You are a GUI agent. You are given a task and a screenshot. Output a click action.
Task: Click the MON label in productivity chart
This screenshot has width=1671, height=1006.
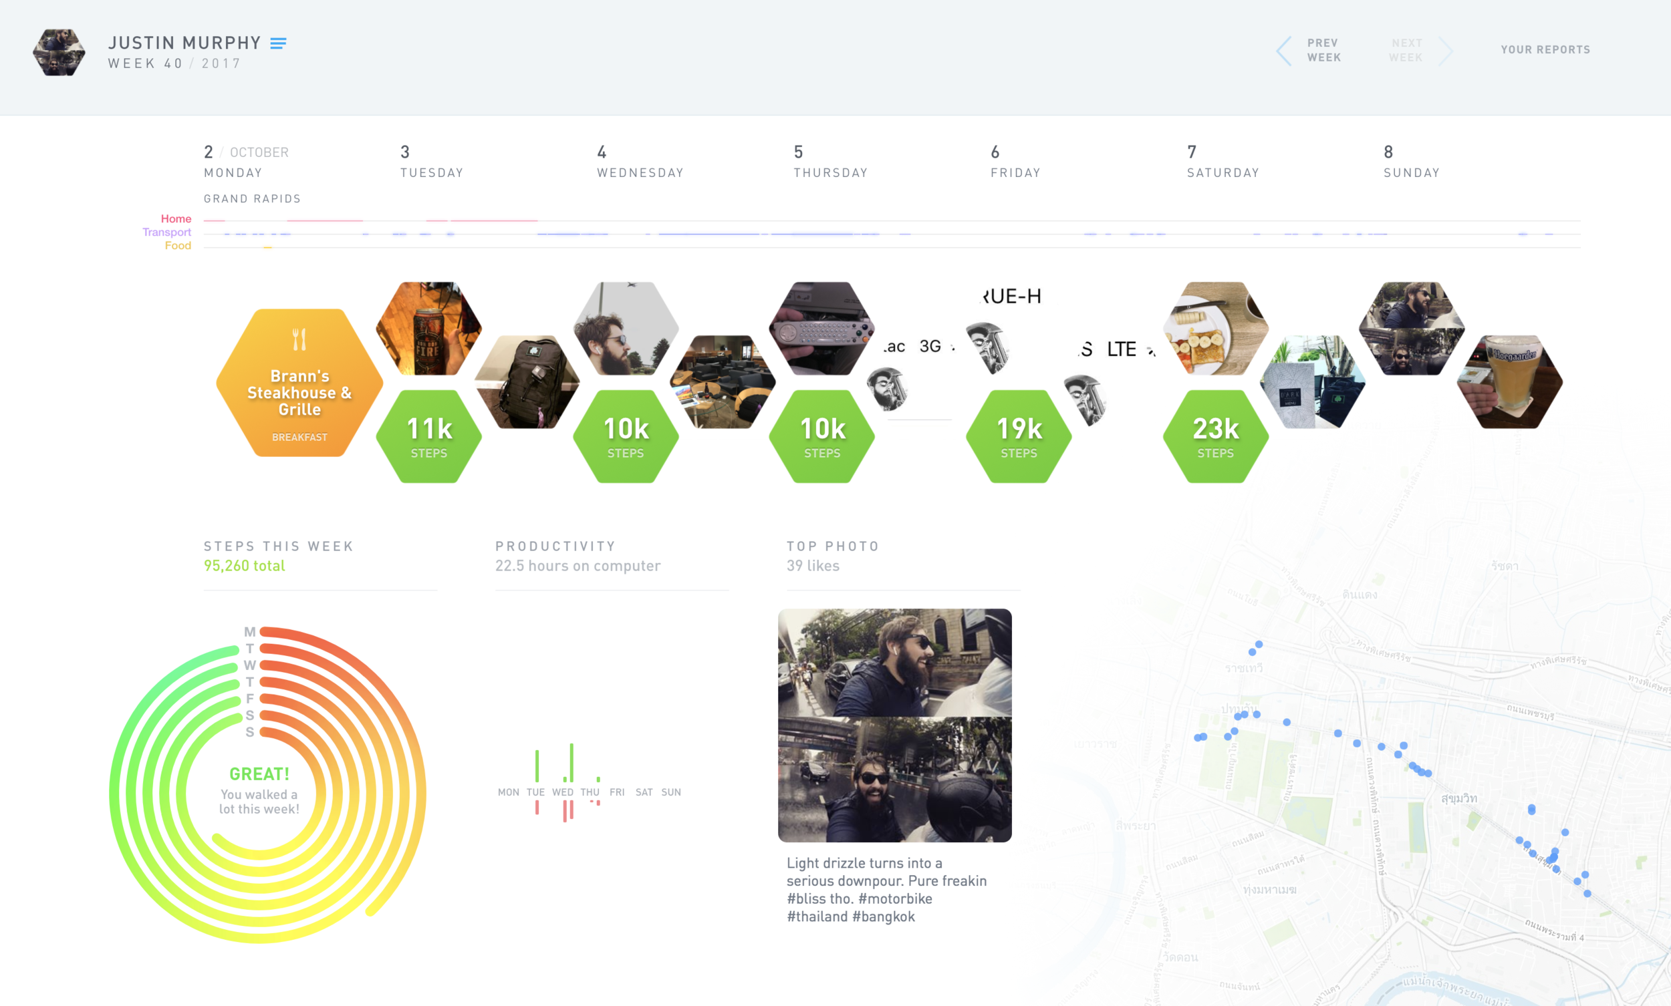(508, 792)
